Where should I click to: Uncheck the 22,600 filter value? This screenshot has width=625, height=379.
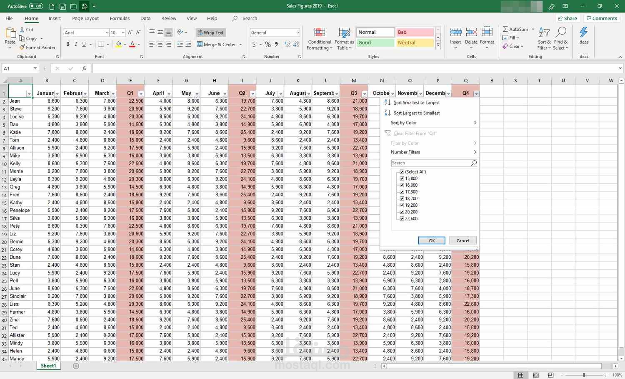click(402, 218)
